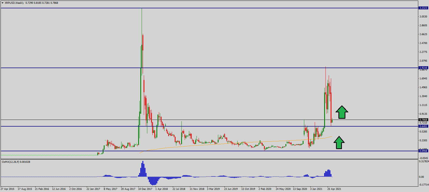Click the 25 Apr 2021 date label

pos(334,189)
